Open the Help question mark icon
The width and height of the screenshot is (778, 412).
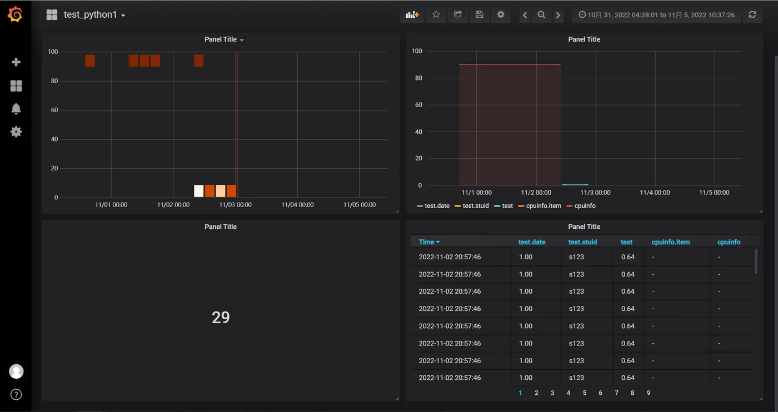point(16,395)
